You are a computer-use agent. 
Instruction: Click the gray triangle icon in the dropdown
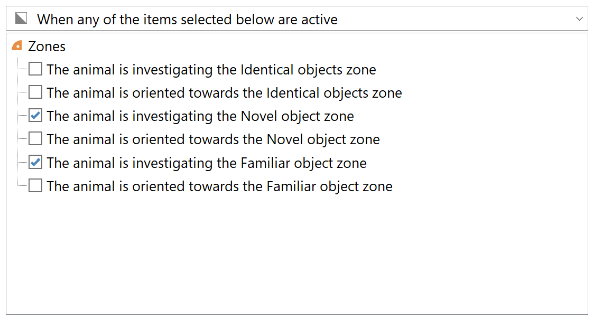(21, 19)
